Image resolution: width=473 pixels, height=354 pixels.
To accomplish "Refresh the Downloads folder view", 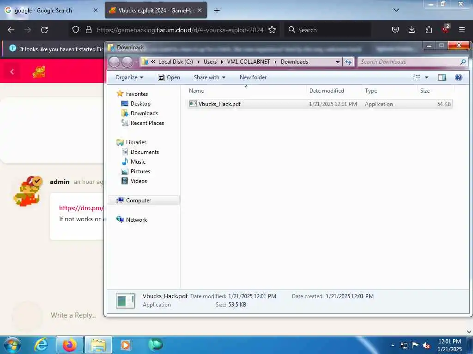I will click(x=348, y=62).
